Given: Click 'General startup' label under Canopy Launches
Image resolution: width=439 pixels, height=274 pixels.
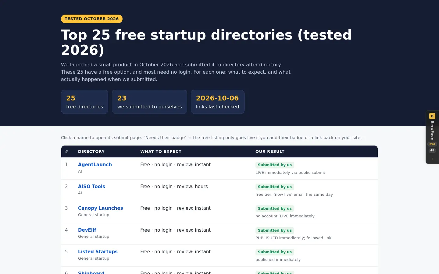Looking at the screenshot, I should 94,215.
